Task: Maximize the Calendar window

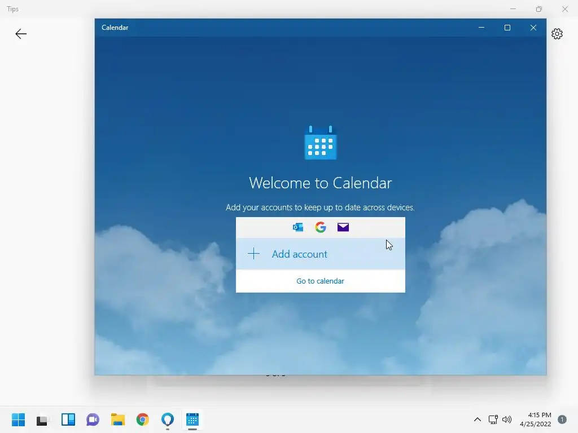Action: pyautogui.click(x=507, y=28)
